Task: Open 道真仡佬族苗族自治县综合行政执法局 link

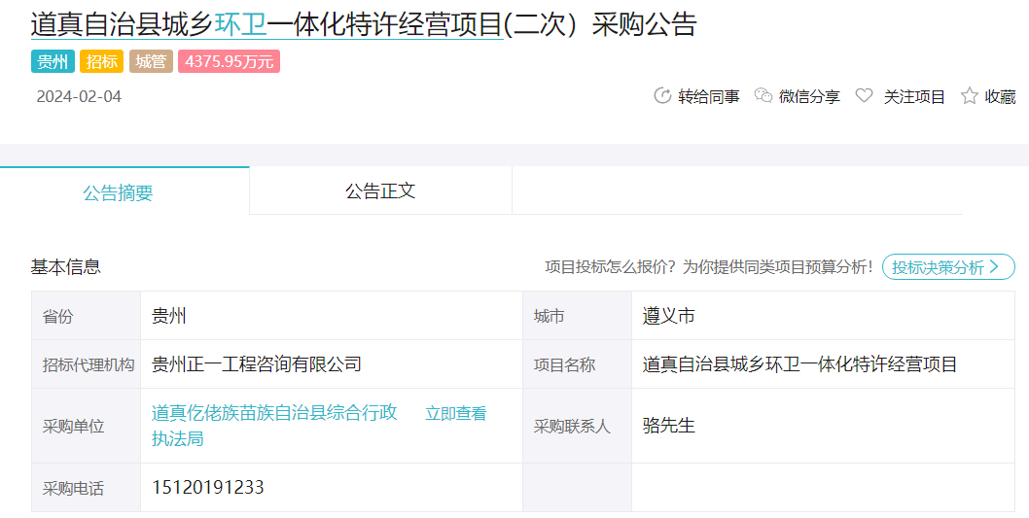Action: 274,426
